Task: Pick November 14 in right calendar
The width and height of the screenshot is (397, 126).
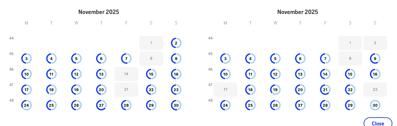Action: pyautogui.click(x=325, y=74)
